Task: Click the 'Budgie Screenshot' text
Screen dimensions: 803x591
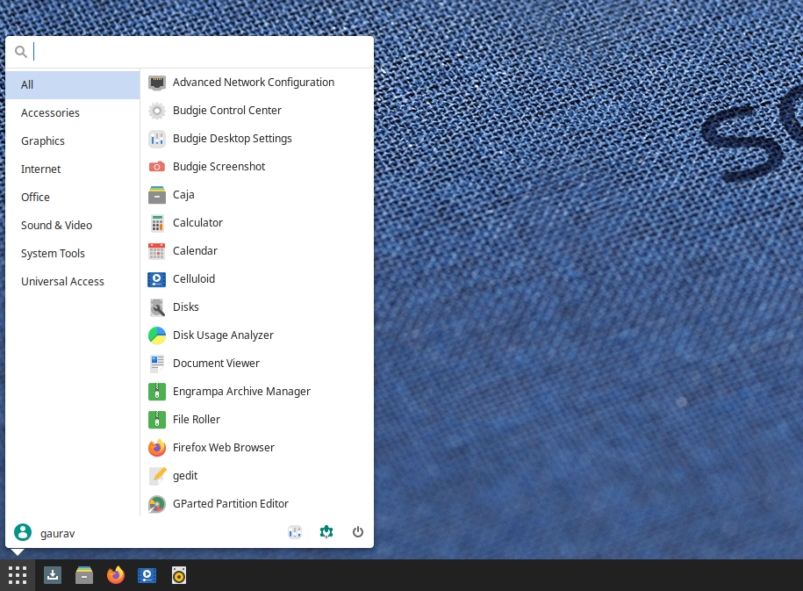Action: (219, 167)
